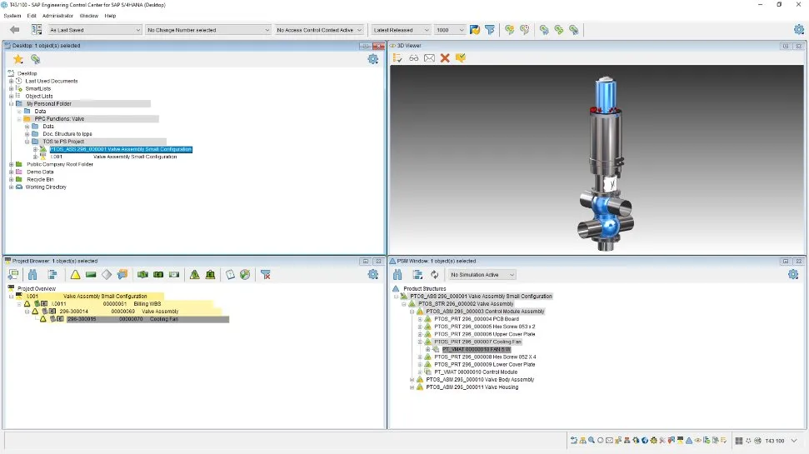Collapse the PTOS_ASM Control Module Assembly node

tap(412, 312)
